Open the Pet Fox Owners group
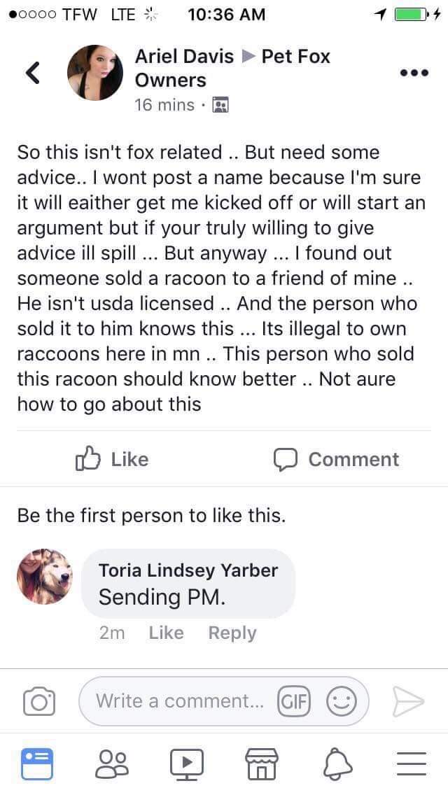The height and width of the screenshot is (795, 448). coord(295,56)
